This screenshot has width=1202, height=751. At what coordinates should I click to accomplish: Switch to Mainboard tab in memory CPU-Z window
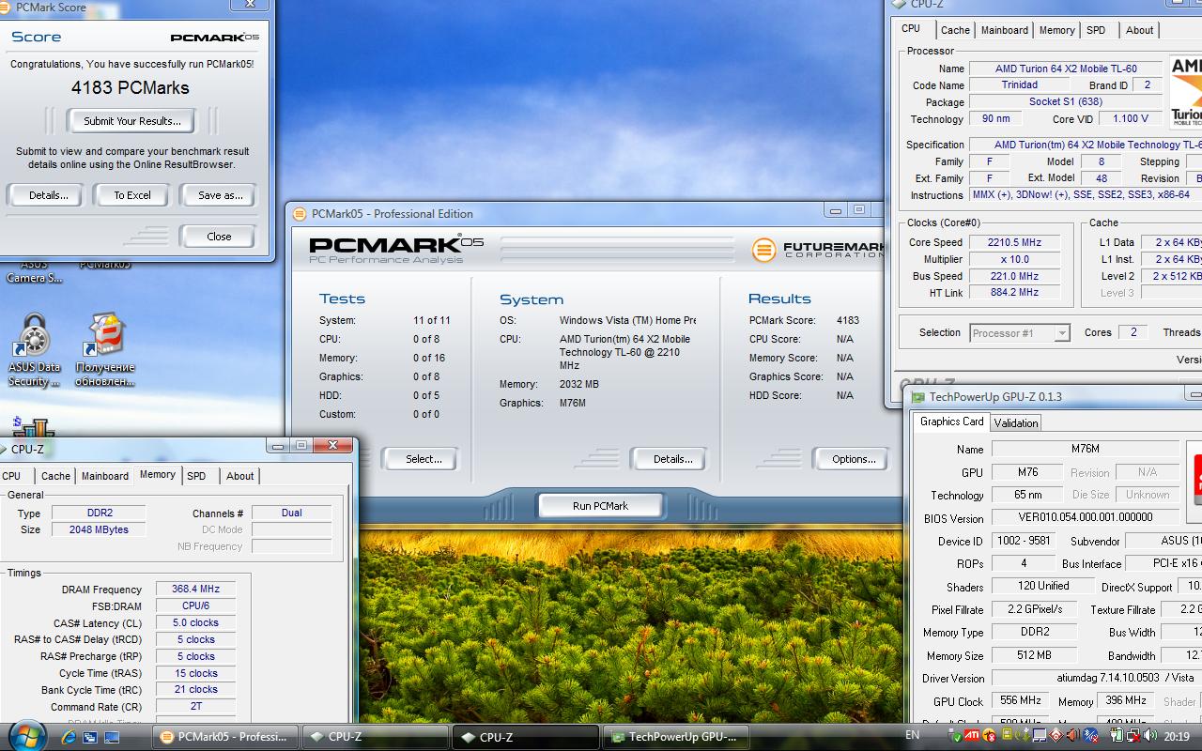click(x=105, y=476)
